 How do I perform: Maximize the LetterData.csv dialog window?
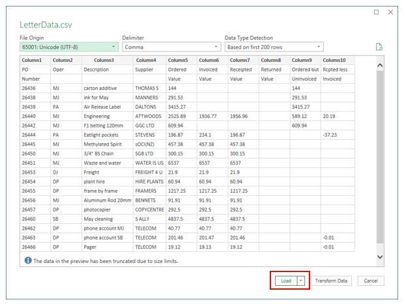376,12
